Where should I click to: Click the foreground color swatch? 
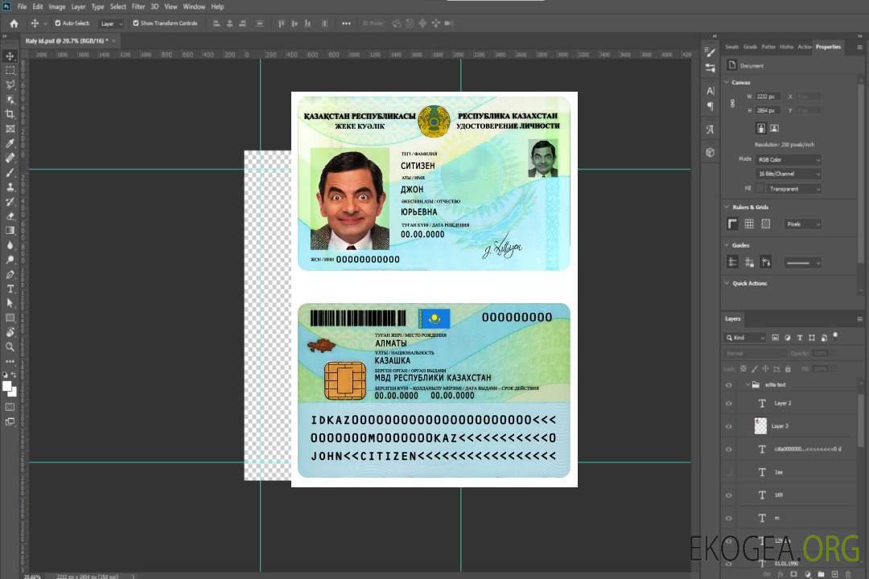[7, 386]
